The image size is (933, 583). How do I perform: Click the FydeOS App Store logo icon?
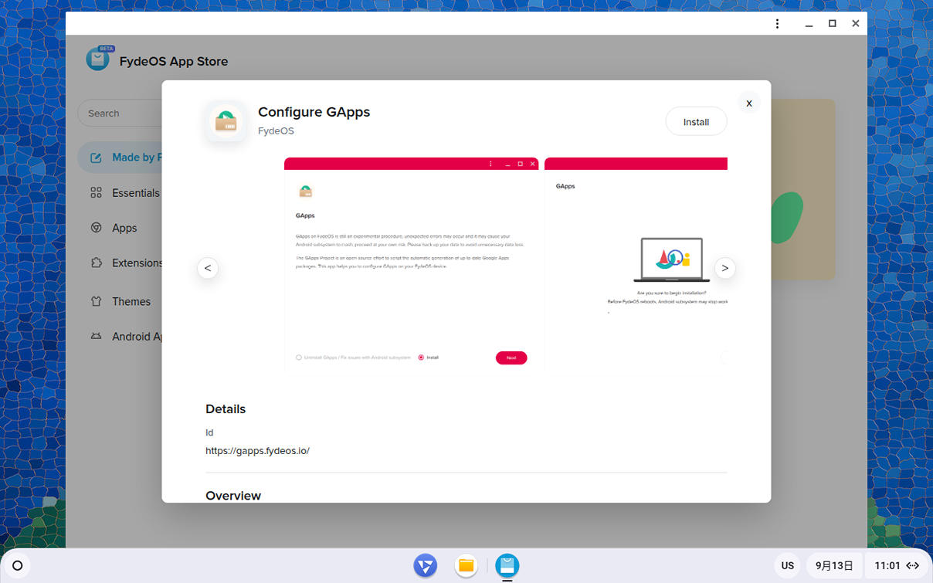[98, 59]
